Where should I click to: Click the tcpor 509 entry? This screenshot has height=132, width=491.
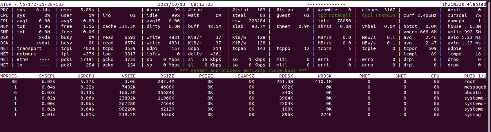click(x=420, y=48)
